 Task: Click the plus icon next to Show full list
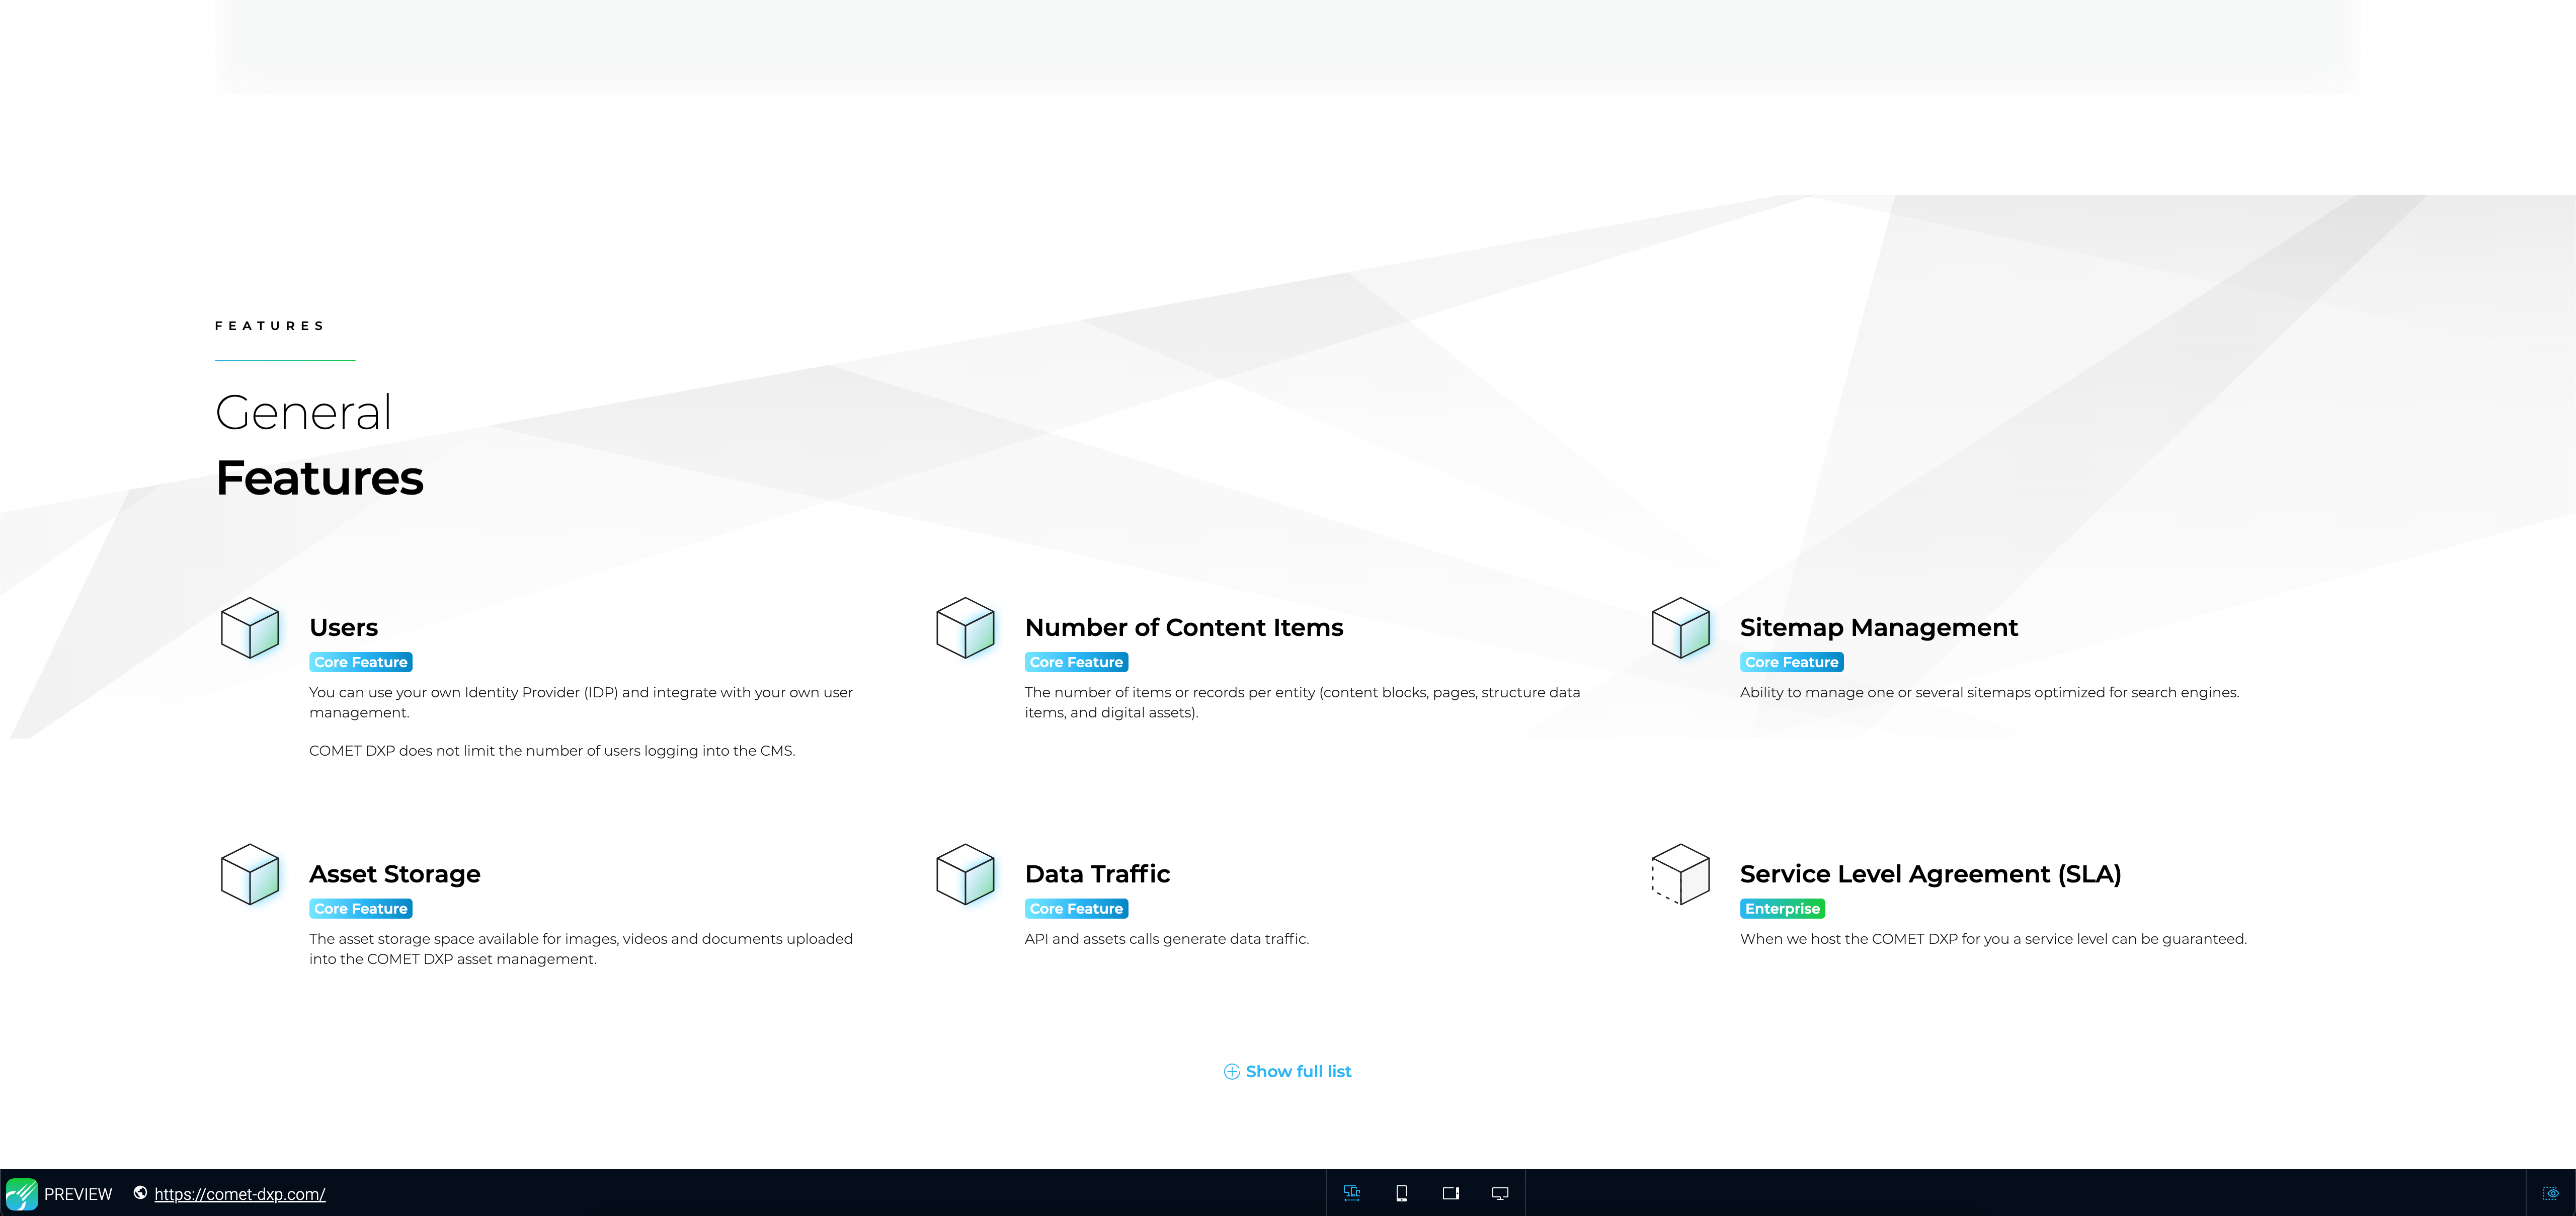[x=1231, y=1071]
